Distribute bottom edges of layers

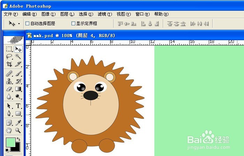(x=183, y=24)
